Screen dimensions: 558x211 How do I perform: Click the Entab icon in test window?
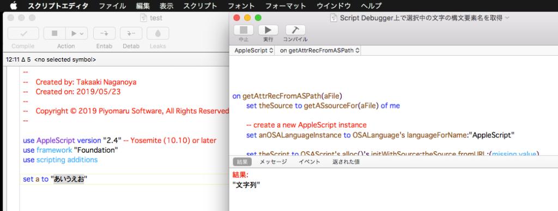(104, 33)
